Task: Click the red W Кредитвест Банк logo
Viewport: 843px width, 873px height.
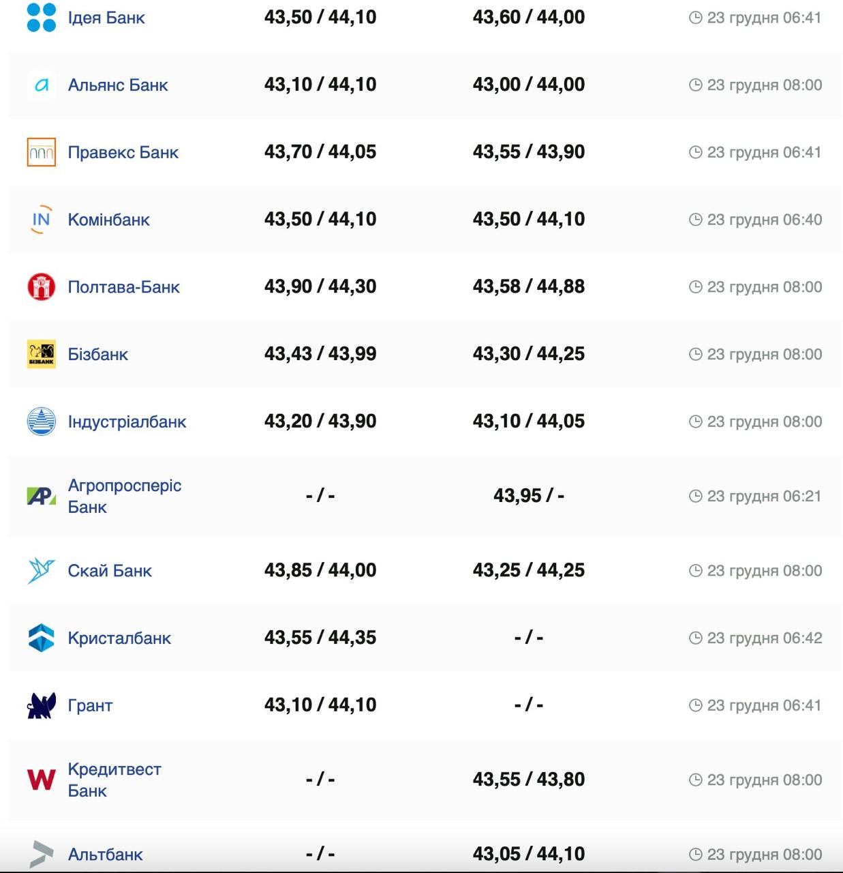Action: pos(41,780)
